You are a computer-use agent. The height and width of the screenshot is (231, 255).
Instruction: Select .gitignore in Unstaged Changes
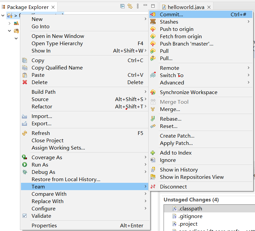209,216
